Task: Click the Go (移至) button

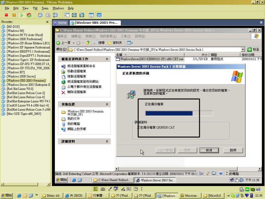Action: (253, 49)
